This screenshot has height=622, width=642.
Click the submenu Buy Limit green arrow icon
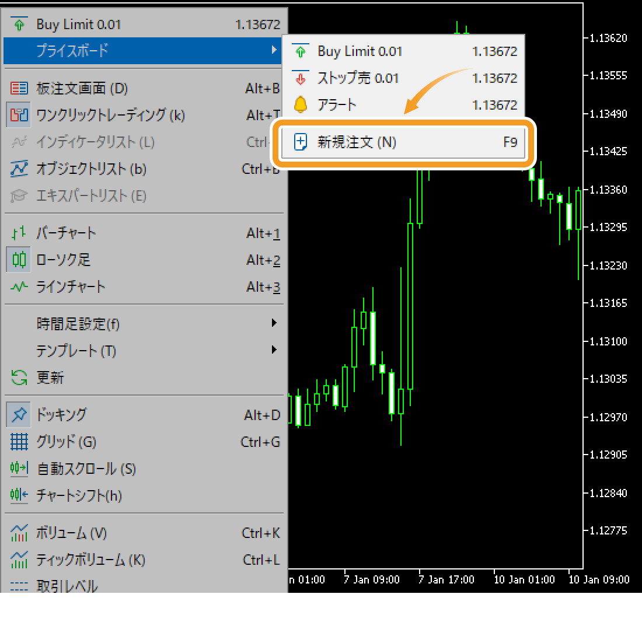(301, 51)
